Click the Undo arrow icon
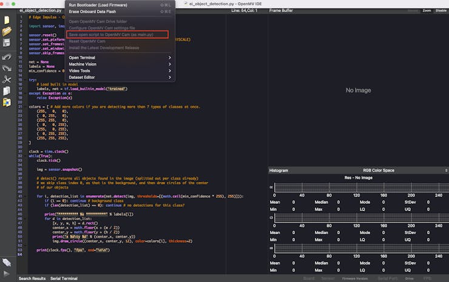Viewport: 449px width, 282px height. (7, 56)
